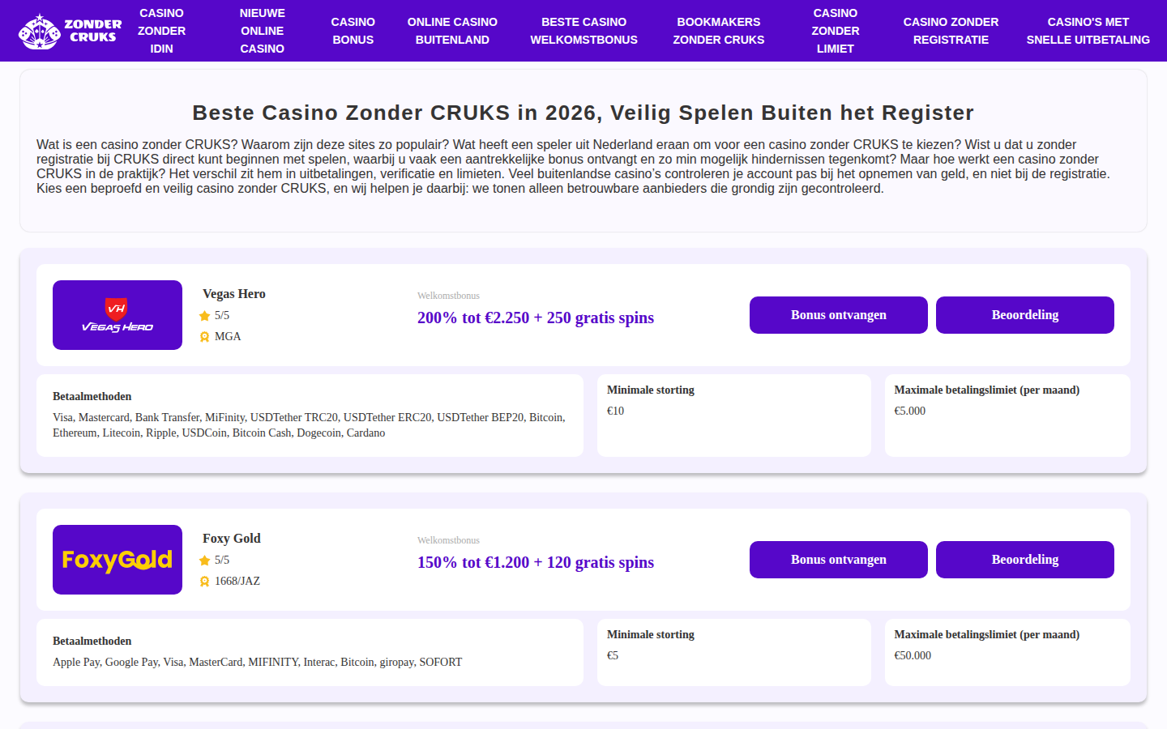Click Vegas Hero Welkomstbonus label
The height and width of the screenshot is (729, 1167).
448,296
